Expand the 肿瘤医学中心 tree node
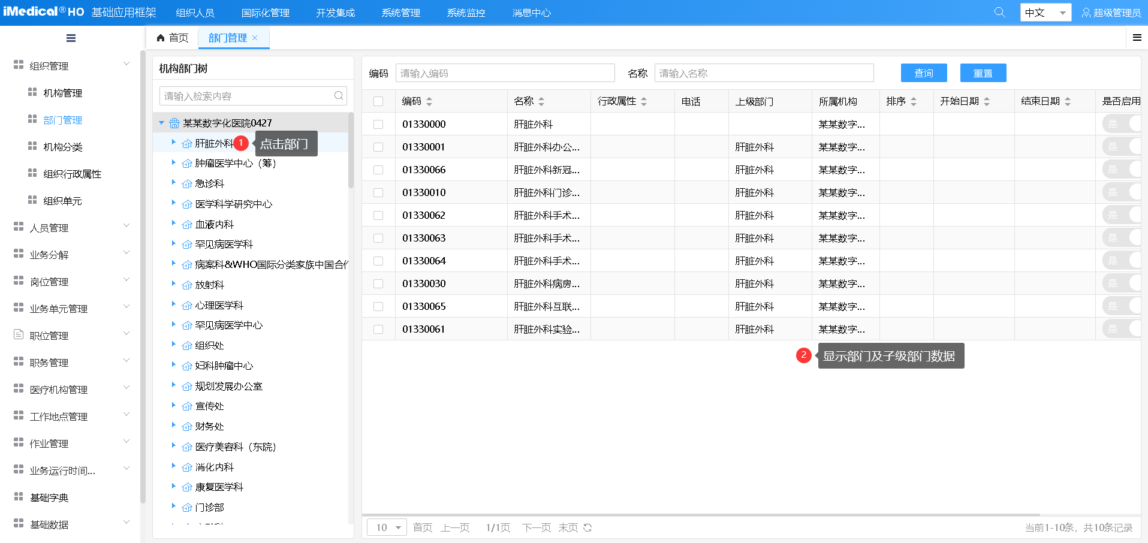Viewport: 1148px width, 543px height. (x=173, y=163)
